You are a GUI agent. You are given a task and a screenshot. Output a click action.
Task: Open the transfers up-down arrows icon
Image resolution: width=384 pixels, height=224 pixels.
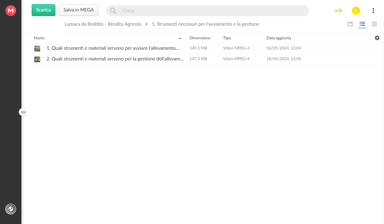(11, 209)
